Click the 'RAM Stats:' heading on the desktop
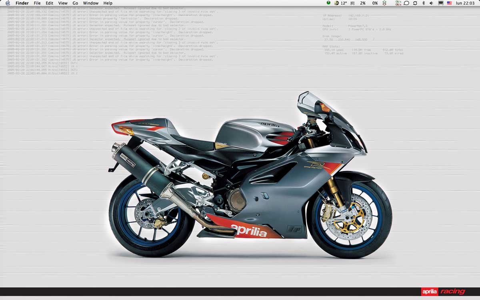 [x=331, y=46]
